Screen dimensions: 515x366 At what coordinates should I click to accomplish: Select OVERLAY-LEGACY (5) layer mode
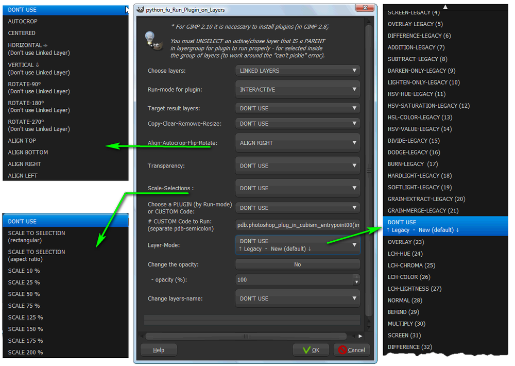point(445,24)
